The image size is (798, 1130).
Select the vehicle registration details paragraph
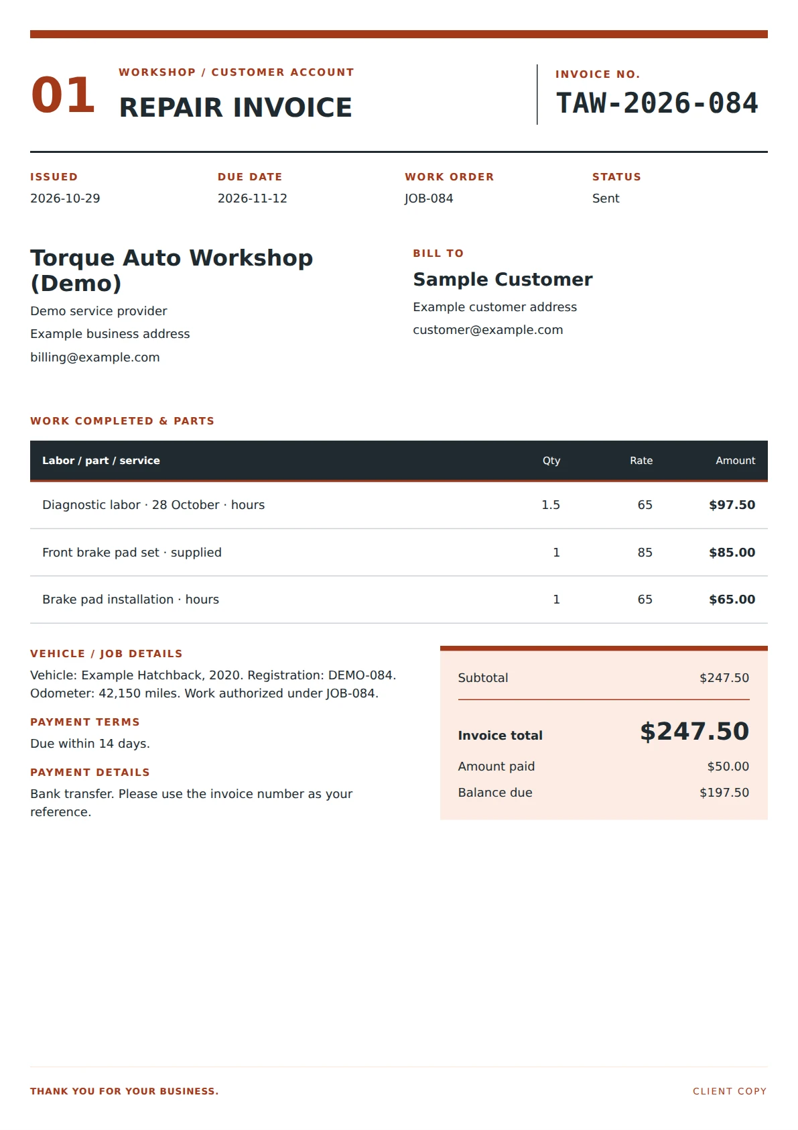213,684
